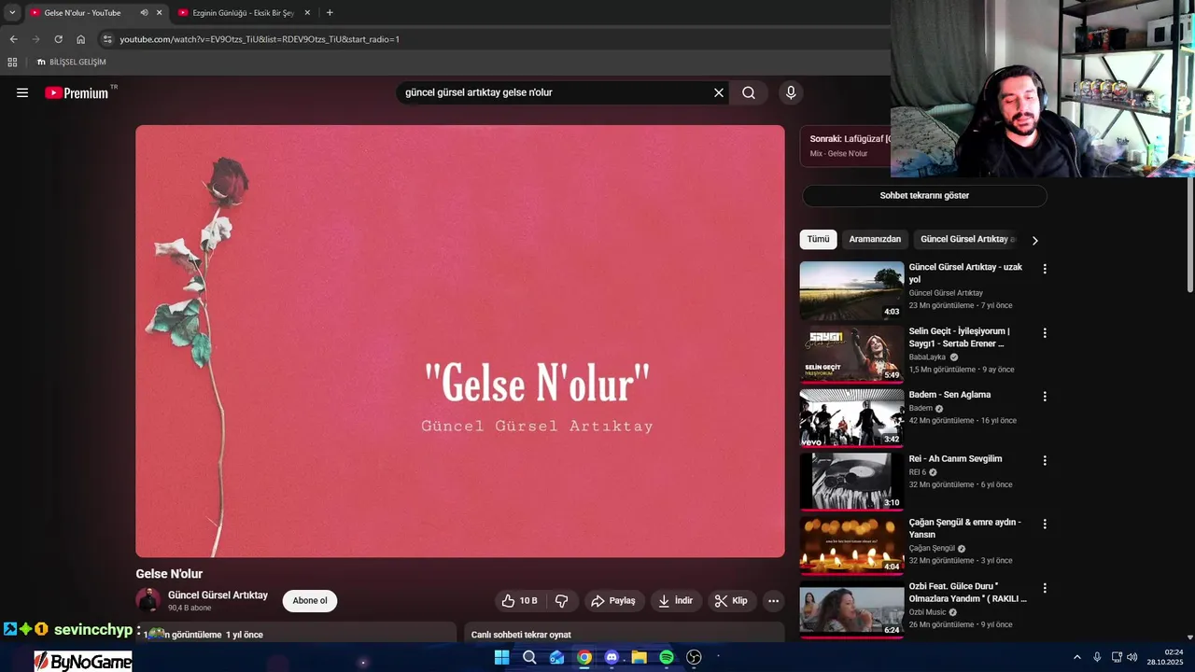The height and width of the screenshot is (672, 1195).
Task: Close the 'Ezginin Günlüğü' tab
Action: [x=307, y=13]
